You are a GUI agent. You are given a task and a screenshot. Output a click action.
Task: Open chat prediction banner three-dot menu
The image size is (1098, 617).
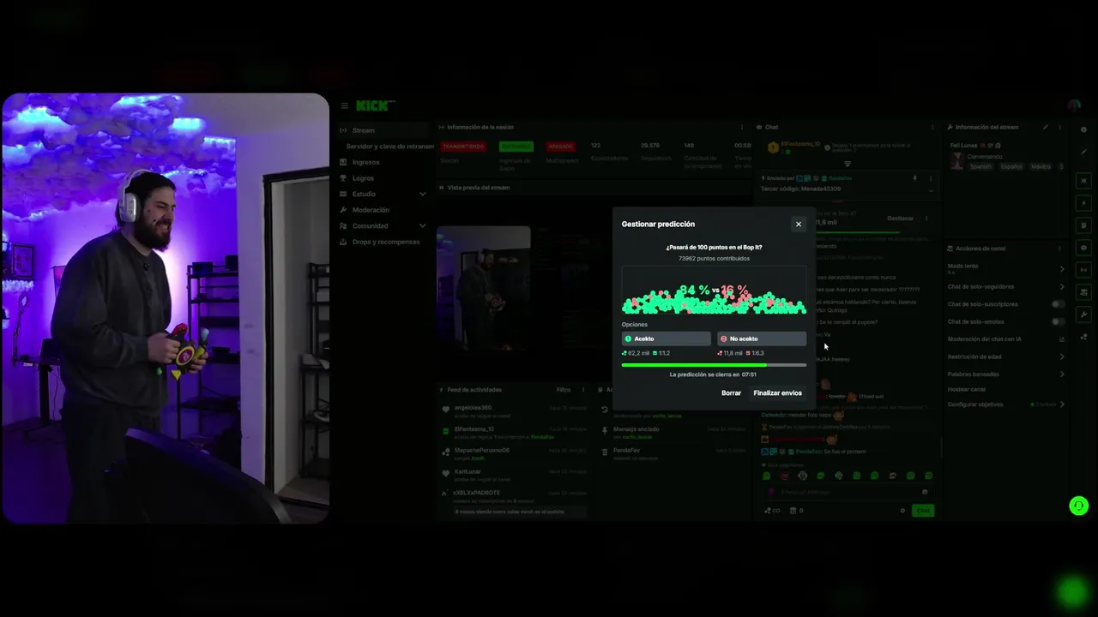coord(926,219)
